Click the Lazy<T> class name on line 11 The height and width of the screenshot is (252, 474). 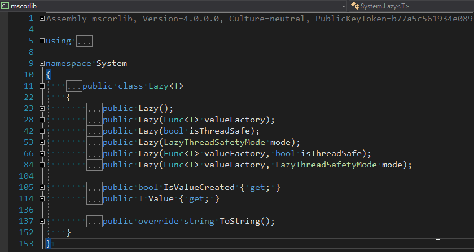tap(166, 86)
